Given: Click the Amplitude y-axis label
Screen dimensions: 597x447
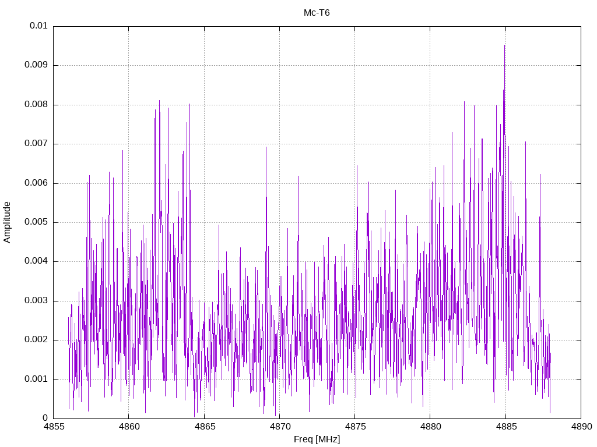Looking at the screenshot, I should [x=7, y=222].
